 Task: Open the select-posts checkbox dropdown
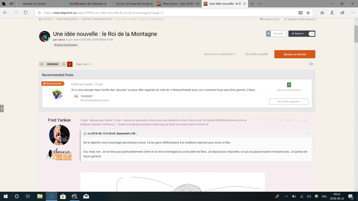(311, 64)
